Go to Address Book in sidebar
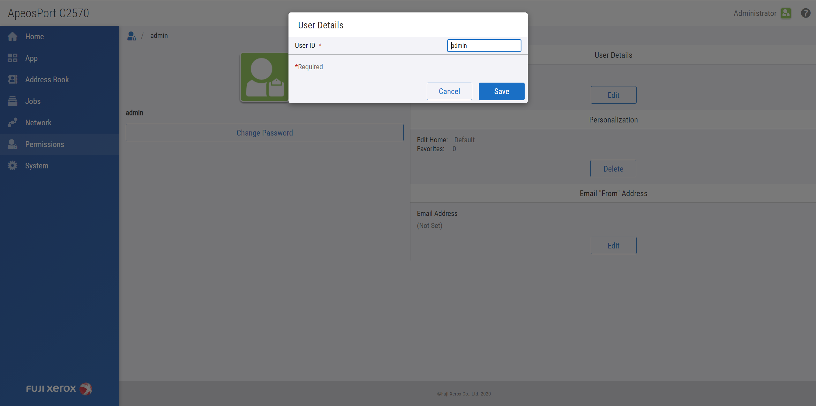The height and width of the screenshot is (406, 816). pyautogui.click(x=47, y=79)
